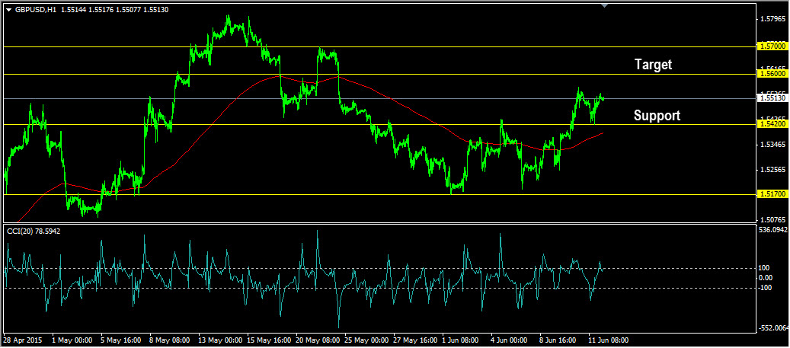Click the GBPUSD,H1 chart title text
The height and width of the screenshot is (348, 790).
(x=35, y=10)
